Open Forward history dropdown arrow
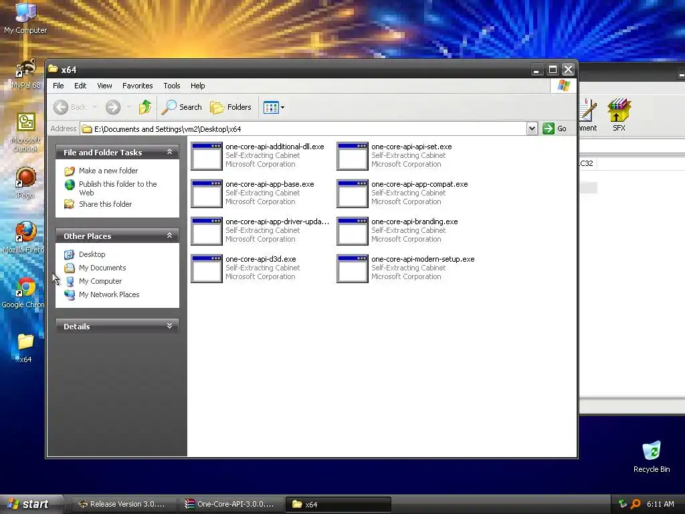Image resolution: width=685 pixels, height=514 pixels. point(128,107)
